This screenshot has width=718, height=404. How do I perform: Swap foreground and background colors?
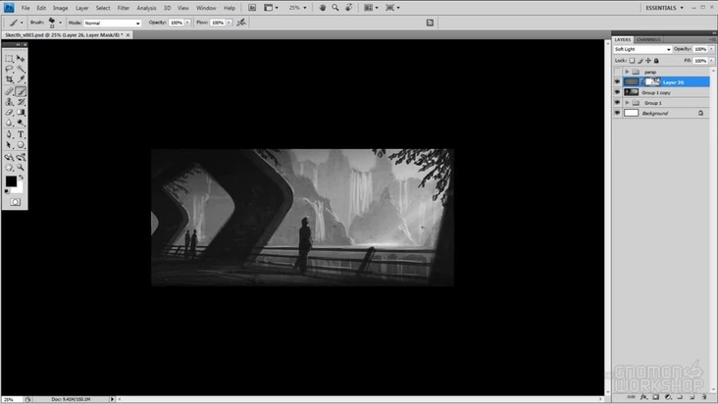(x=21, y=177)
